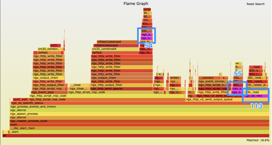This screenshot has height=145, width=272.
Task: Click the SSL_rstate_st.. frame
Action: coord(257,85)
